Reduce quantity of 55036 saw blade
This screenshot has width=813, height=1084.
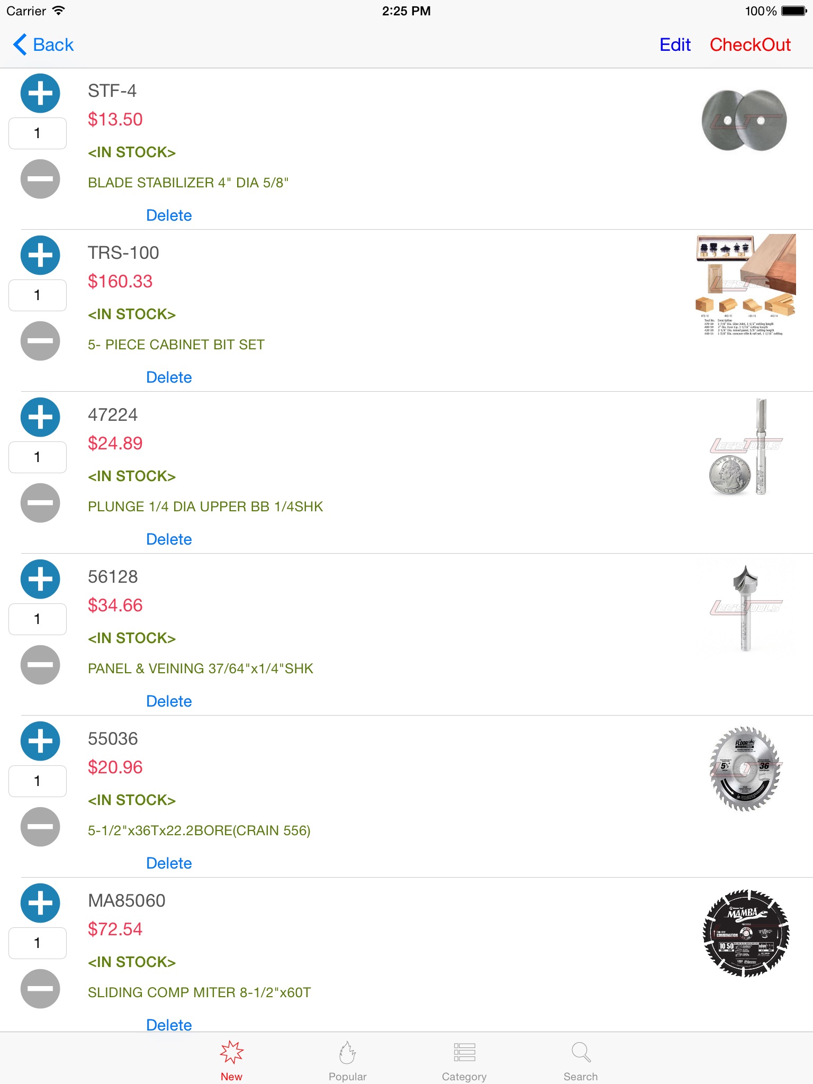pyautogui.click(x=40, y=827)
